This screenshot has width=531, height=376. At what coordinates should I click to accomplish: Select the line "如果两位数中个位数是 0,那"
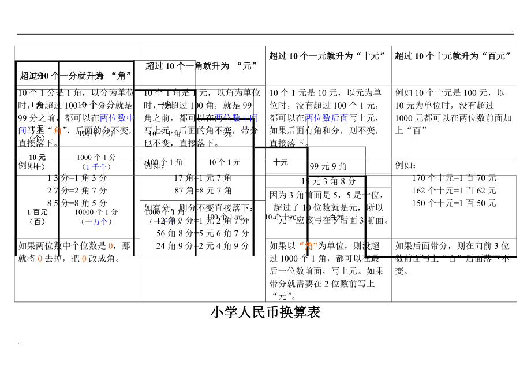point(74,245)
